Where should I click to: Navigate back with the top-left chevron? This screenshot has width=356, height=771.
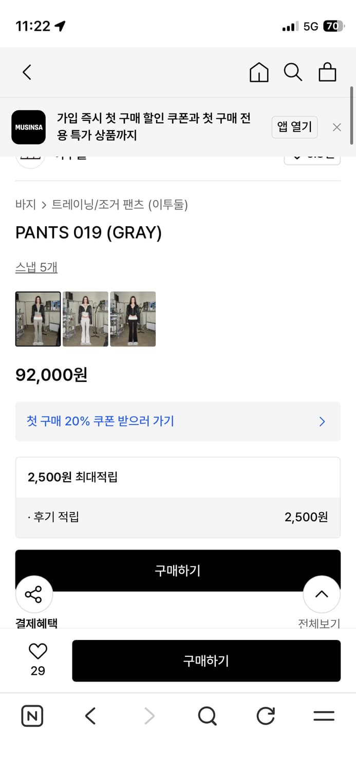pyautogui.click(x=27, y=72)
